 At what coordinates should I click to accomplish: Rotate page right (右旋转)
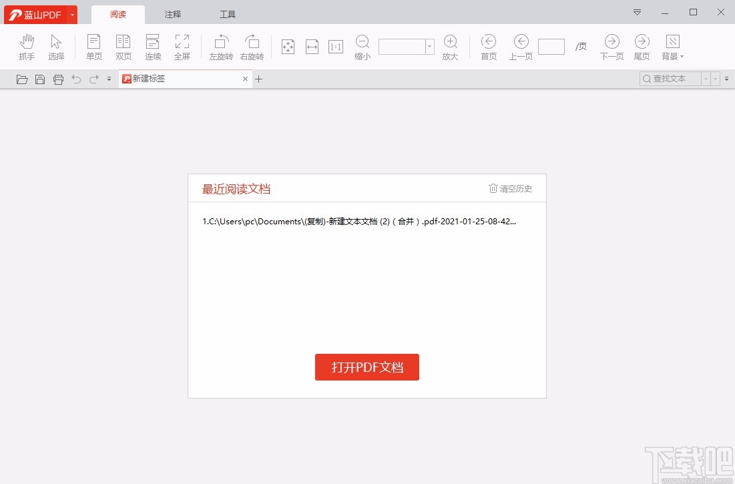pos(252,47)
